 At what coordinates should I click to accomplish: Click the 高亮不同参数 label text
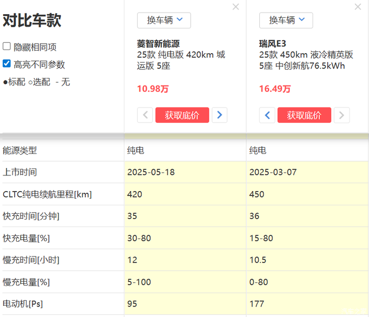tap(40, 64)
